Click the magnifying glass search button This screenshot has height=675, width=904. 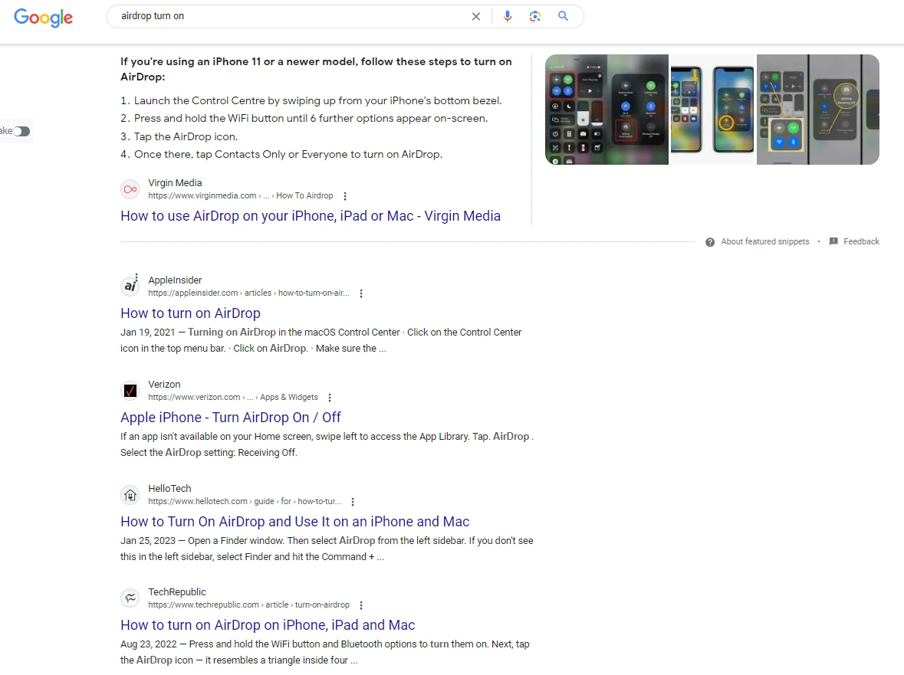pyautogui.click(x=564, y=16)
